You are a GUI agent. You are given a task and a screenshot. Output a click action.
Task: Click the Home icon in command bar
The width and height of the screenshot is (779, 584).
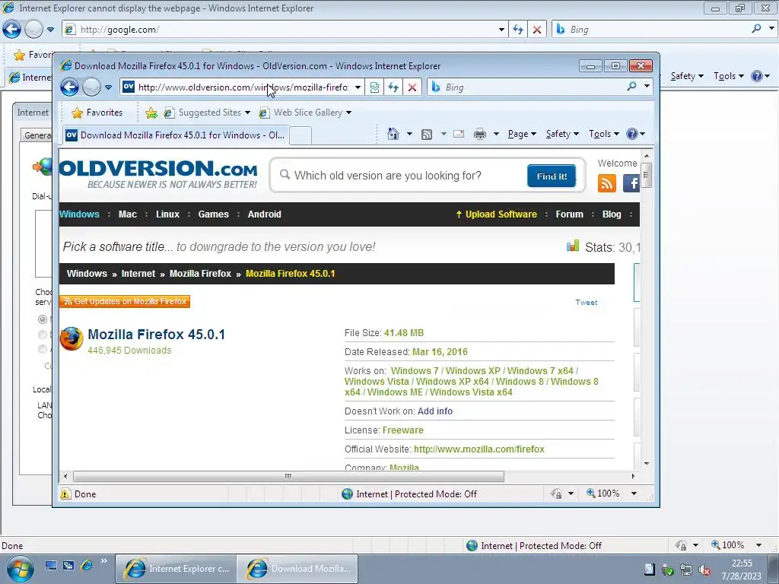393,134
